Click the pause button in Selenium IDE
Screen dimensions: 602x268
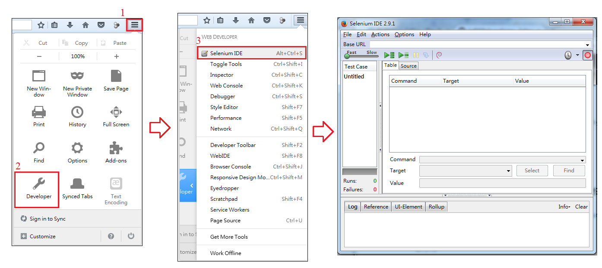[x=416, y=55]
